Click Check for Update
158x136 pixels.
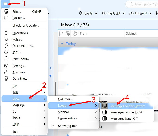(x=26, y=25)
